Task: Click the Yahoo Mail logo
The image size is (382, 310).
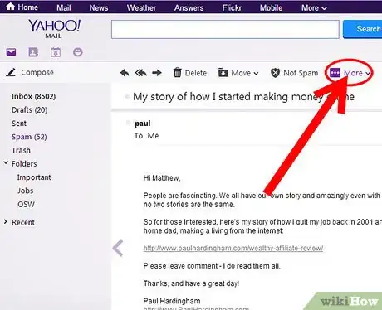Action: pos(54,28)
